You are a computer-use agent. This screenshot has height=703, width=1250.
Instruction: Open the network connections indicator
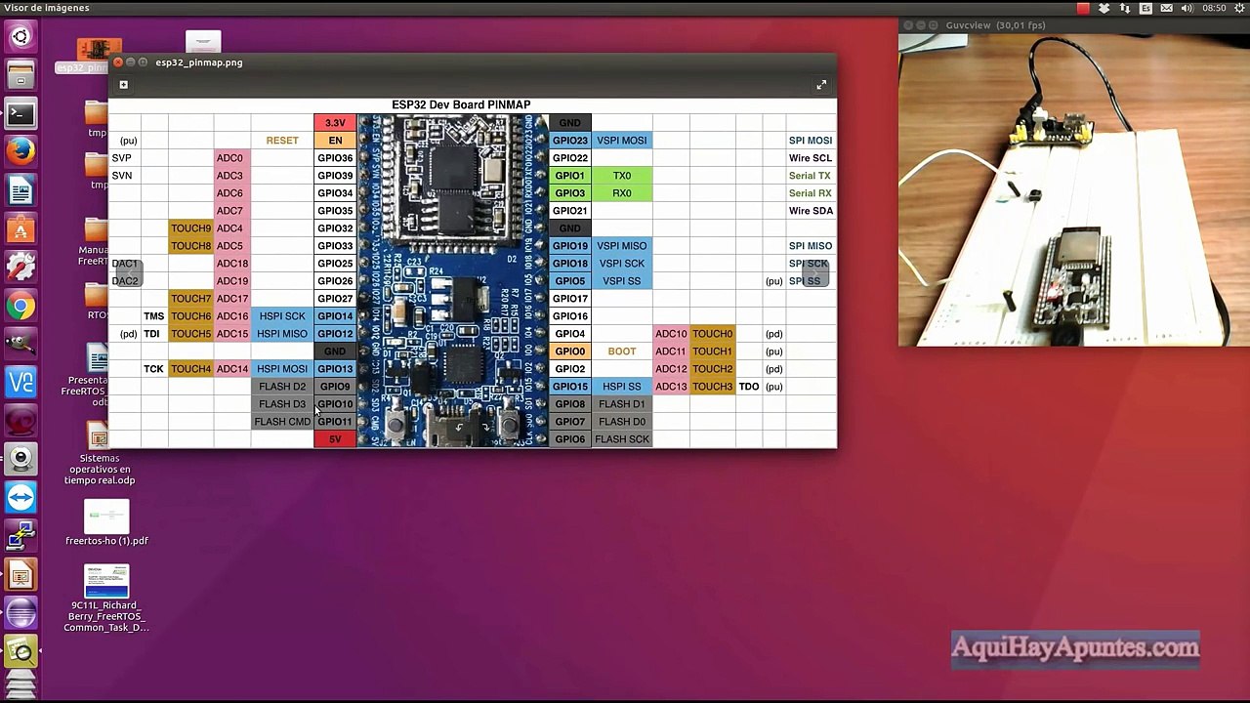[1125, 8]
